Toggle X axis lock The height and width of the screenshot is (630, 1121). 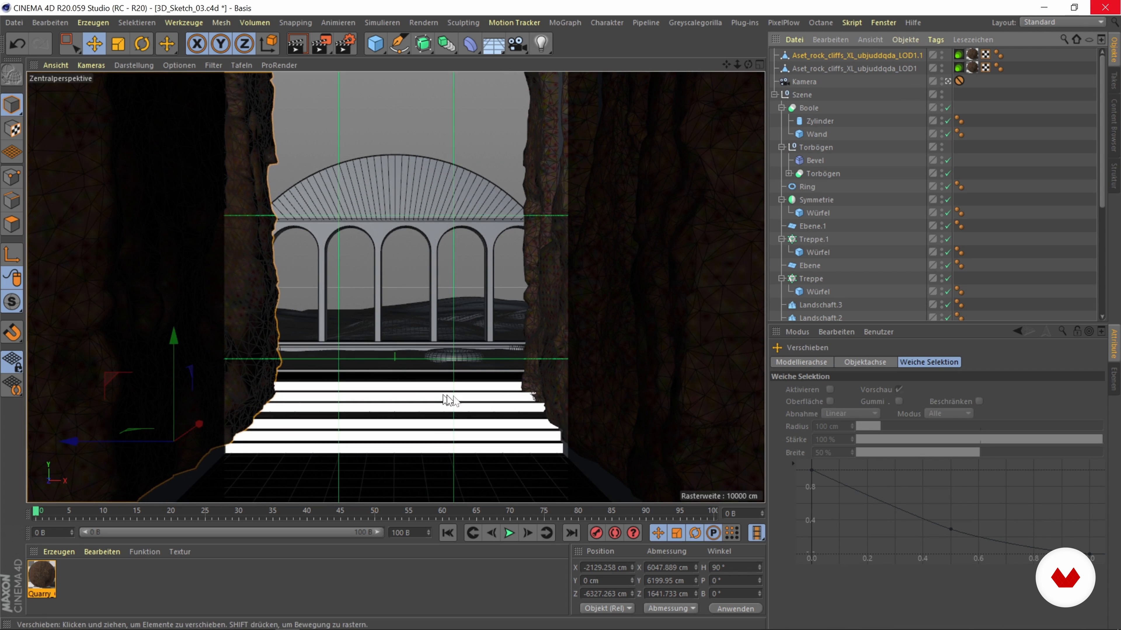(x=197, y=43)
